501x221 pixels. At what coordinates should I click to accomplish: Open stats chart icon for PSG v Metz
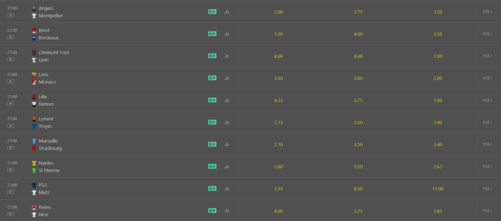pos(226,189)
